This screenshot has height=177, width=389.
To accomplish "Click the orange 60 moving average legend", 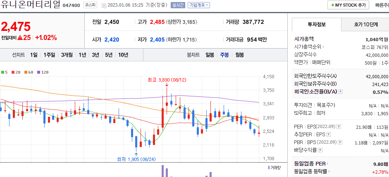I will pos(29,72).
